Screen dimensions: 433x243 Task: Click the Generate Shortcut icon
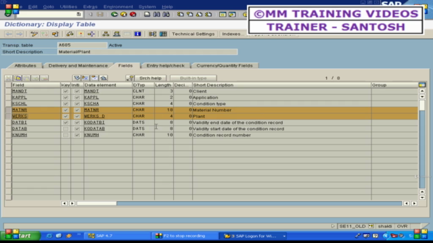point(232,14)
